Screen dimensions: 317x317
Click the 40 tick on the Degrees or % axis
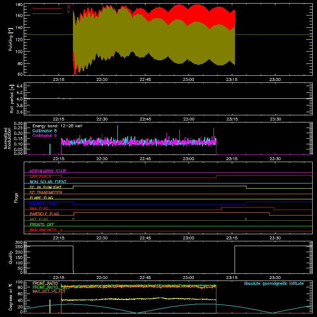(x=20, y=300)
